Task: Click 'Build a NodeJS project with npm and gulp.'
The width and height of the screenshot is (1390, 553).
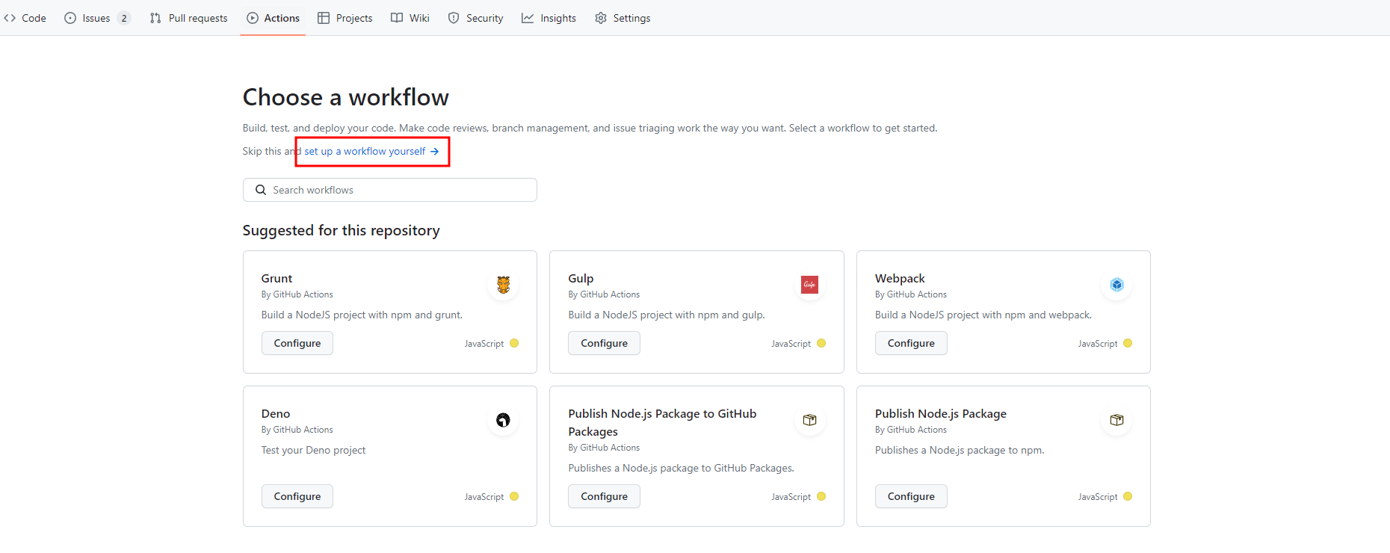Action: pos(667,315)
